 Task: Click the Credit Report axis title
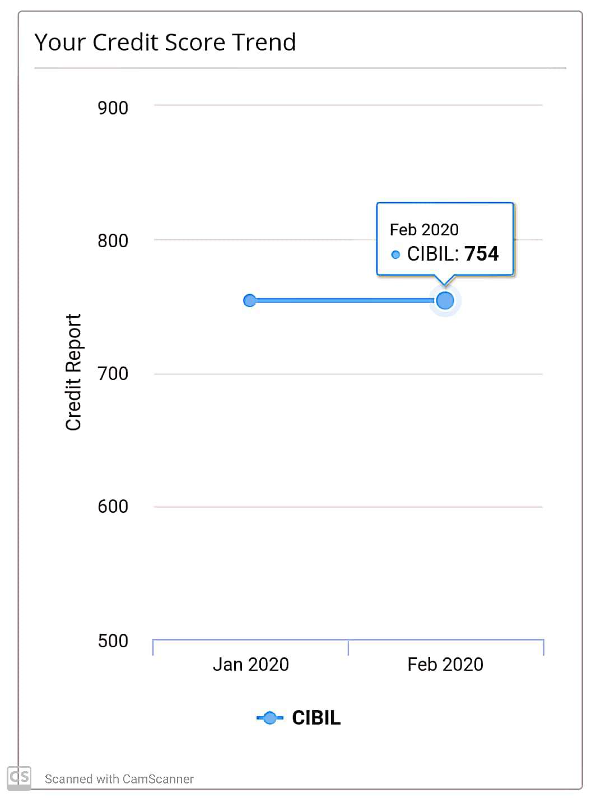click(73, 372)
